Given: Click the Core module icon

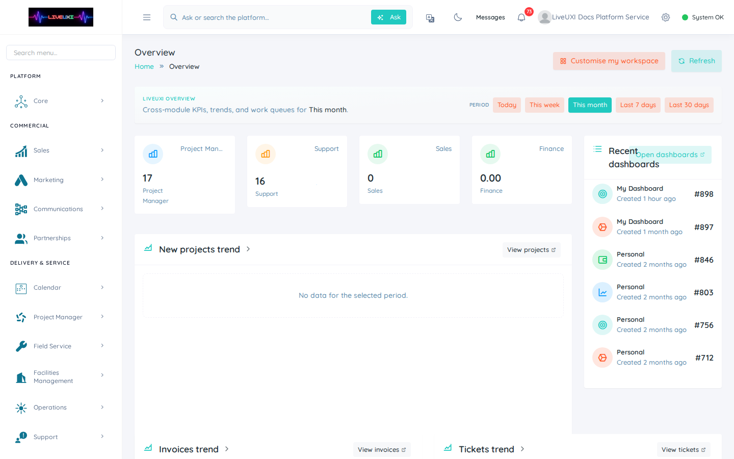Looking at the screenshot, I should (21, 101).
